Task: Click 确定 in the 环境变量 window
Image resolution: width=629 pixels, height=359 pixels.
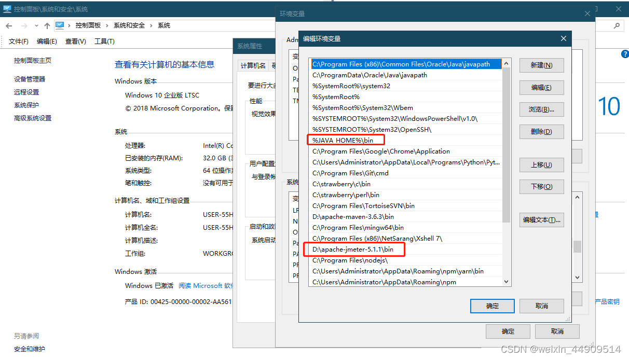Action: 508,332
